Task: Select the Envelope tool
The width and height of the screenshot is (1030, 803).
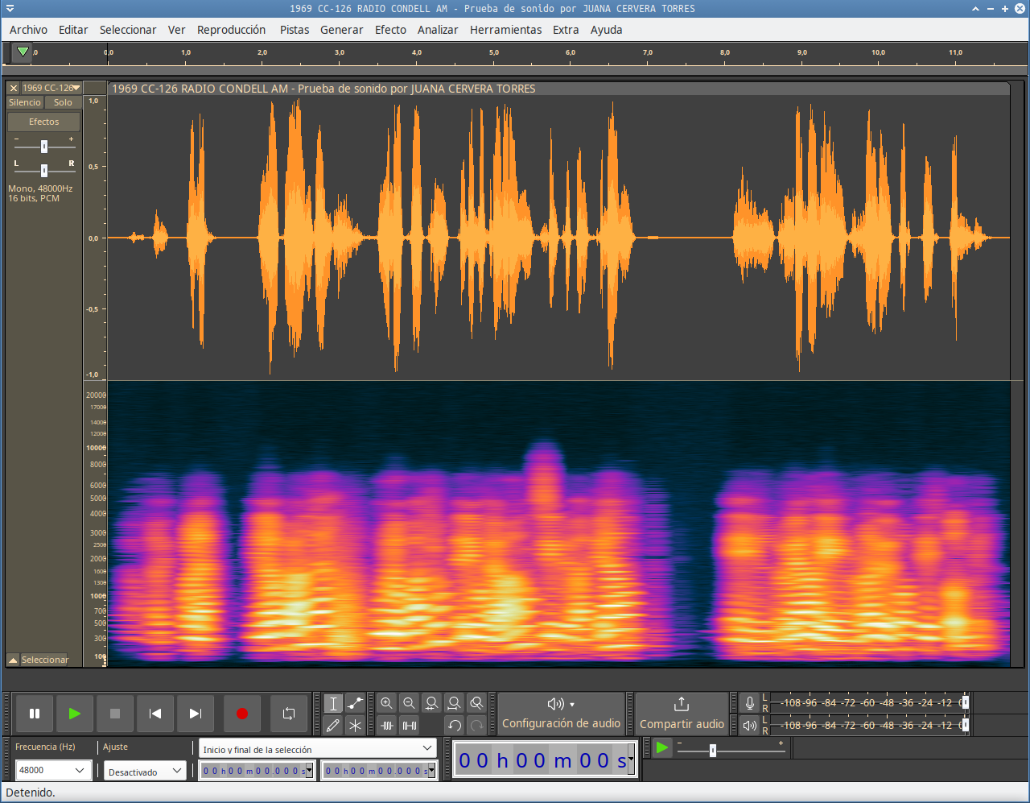Action: [355, 703]
